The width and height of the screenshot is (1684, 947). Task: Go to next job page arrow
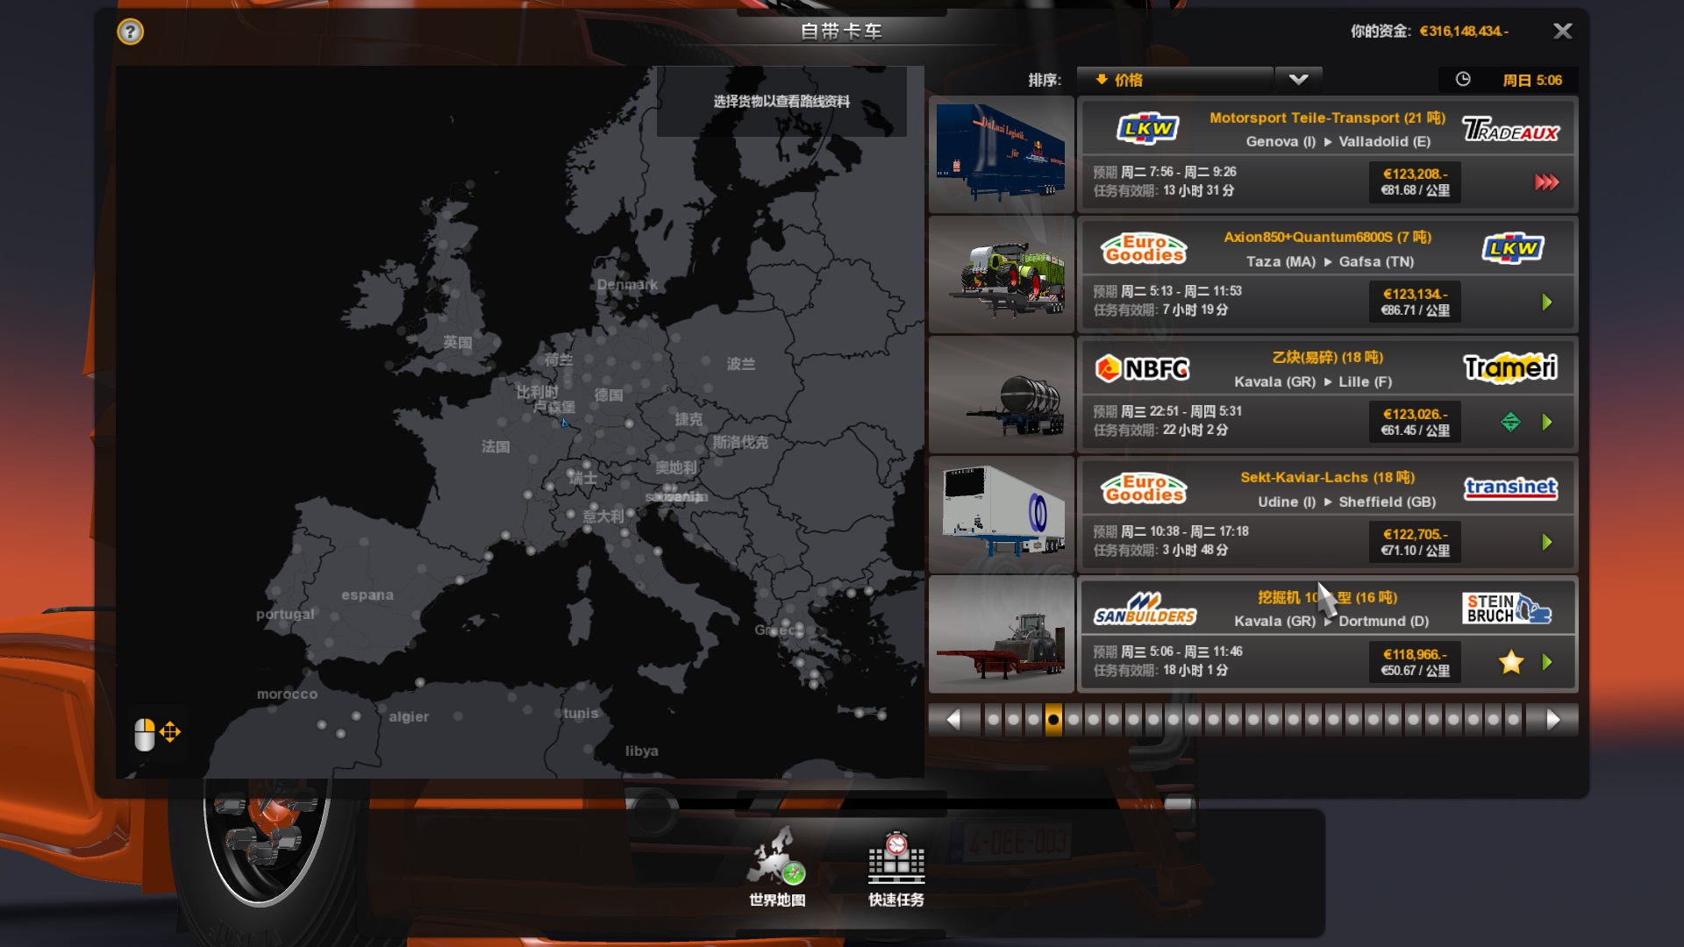point(1552,720)
